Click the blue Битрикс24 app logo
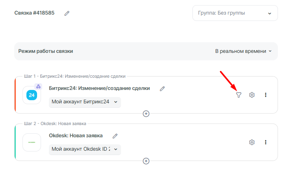The width and height of the screenshot is (289, 172). pos(32,95)
